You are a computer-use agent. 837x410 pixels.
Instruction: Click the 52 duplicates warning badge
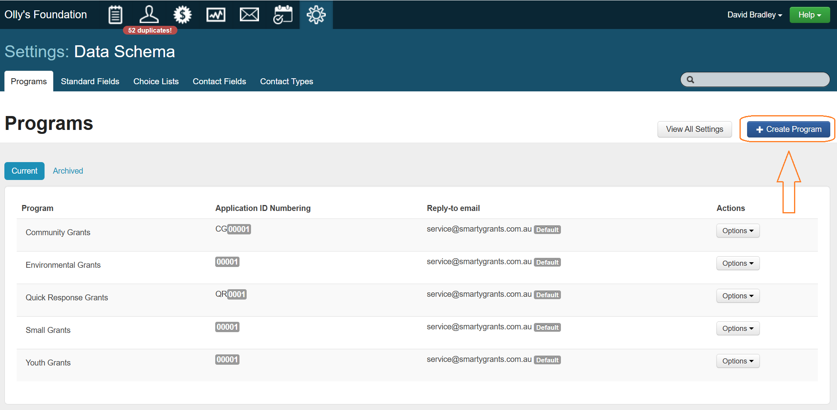pyautogui.click(x=150, y=30)
